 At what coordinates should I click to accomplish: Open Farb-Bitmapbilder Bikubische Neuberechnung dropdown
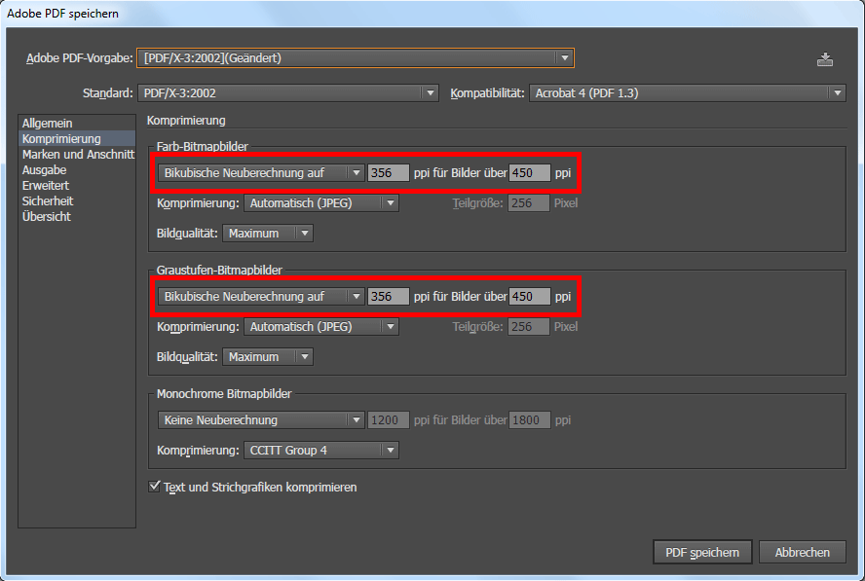(x=260, y=173)
